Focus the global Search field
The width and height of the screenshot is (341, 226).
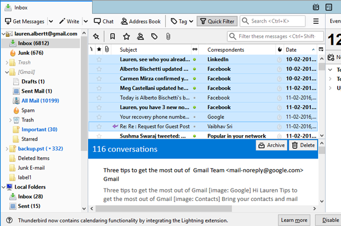273,21
